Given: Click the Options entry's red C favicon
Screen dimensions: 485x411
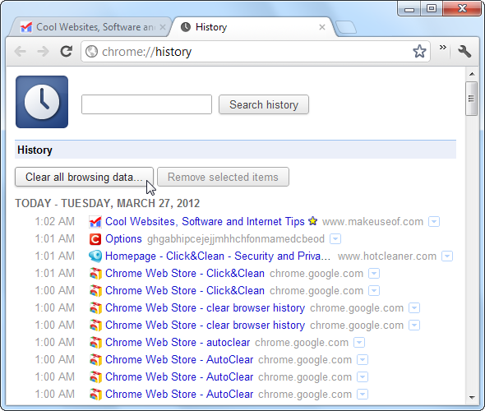Looking at the screenshot, I should click(95, 239).
